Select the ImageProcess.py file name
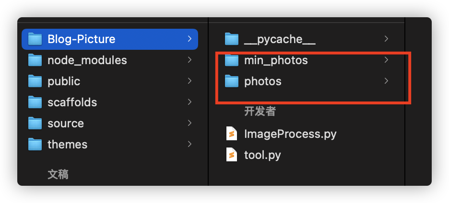 (x=290, y=134)
